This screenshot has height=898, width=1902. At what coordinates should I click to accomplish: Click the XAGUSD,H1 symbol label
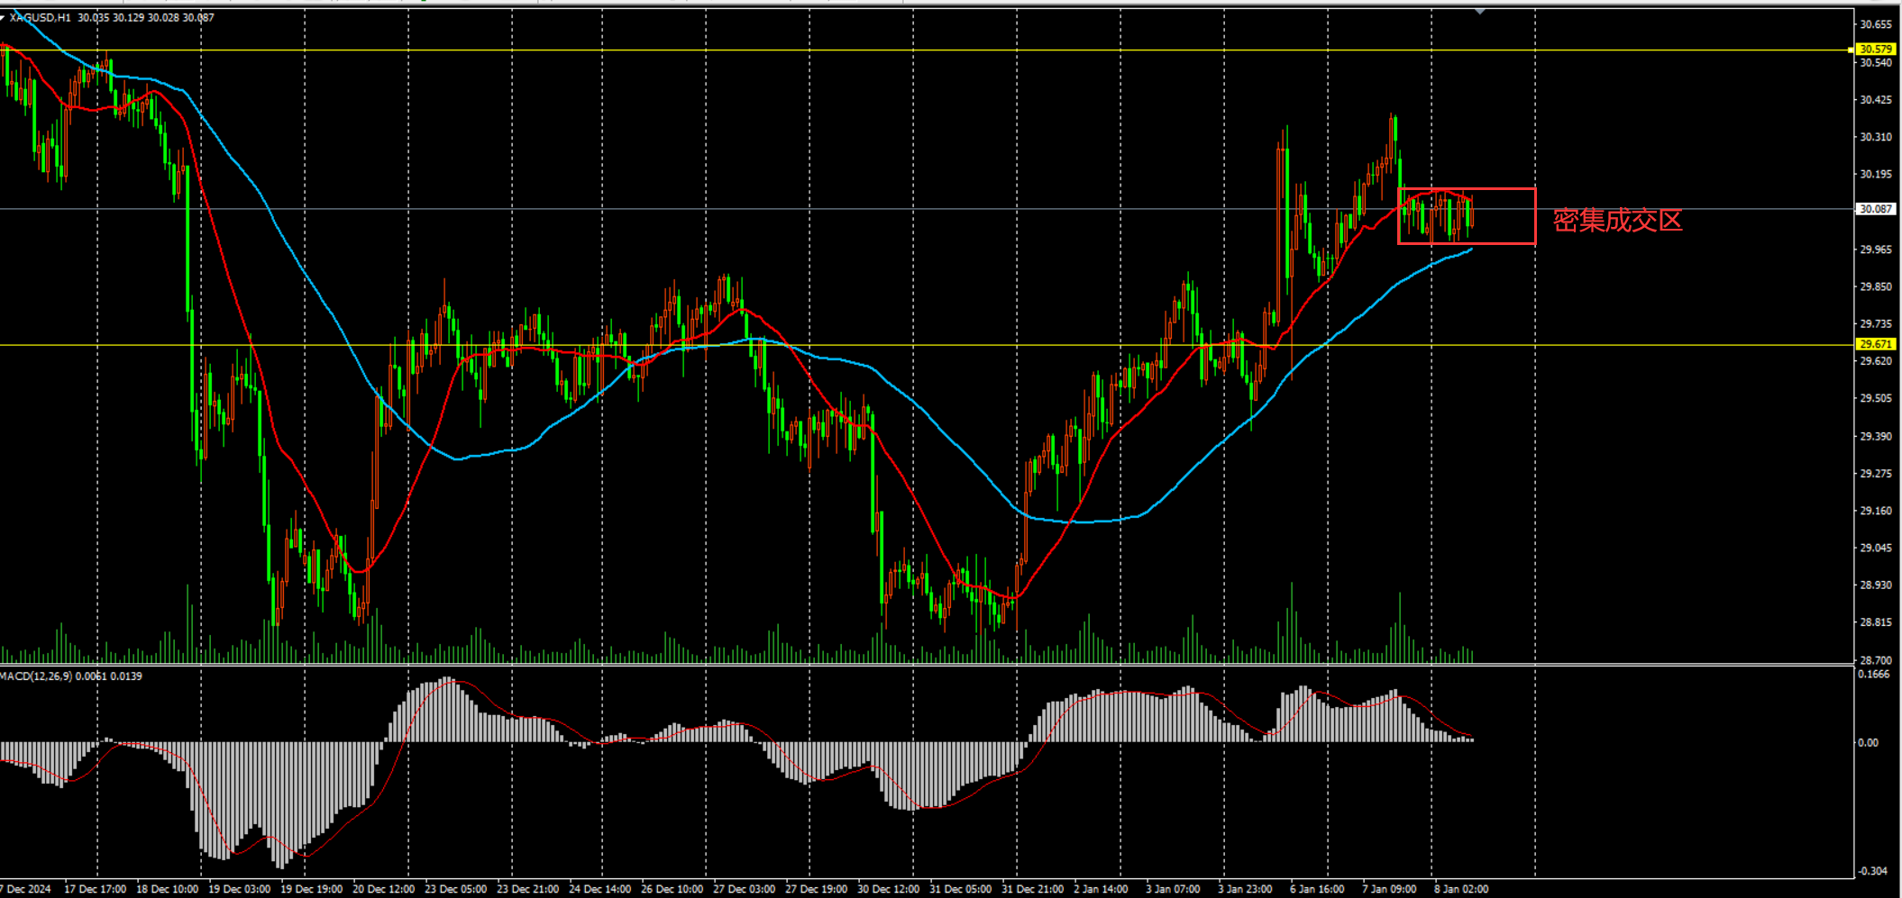pos(40,17)
